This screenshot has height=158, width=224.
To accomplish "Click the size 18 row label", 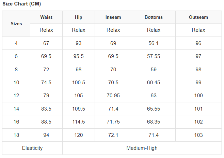I will pos(16,135).
